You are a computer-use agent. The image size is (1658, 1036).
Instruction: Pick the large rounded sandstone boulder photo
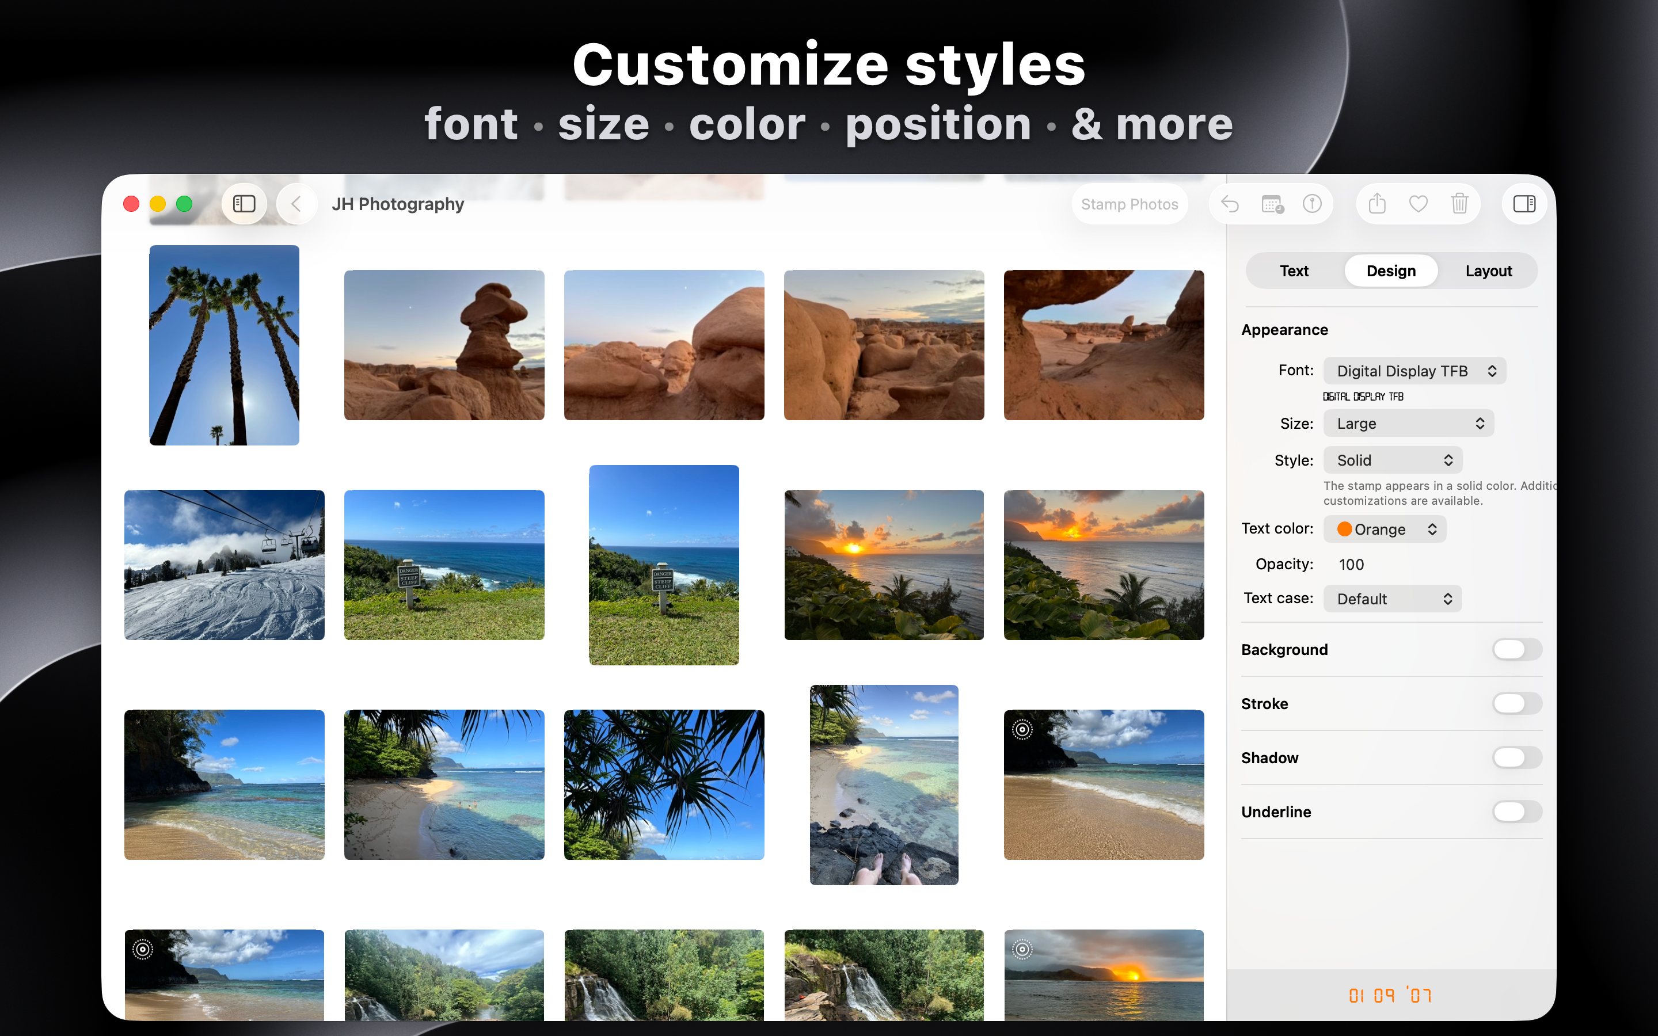[664, 345]
